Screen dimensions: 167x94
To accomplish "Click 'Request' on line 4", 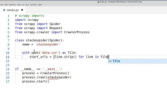I will point(56,28).
